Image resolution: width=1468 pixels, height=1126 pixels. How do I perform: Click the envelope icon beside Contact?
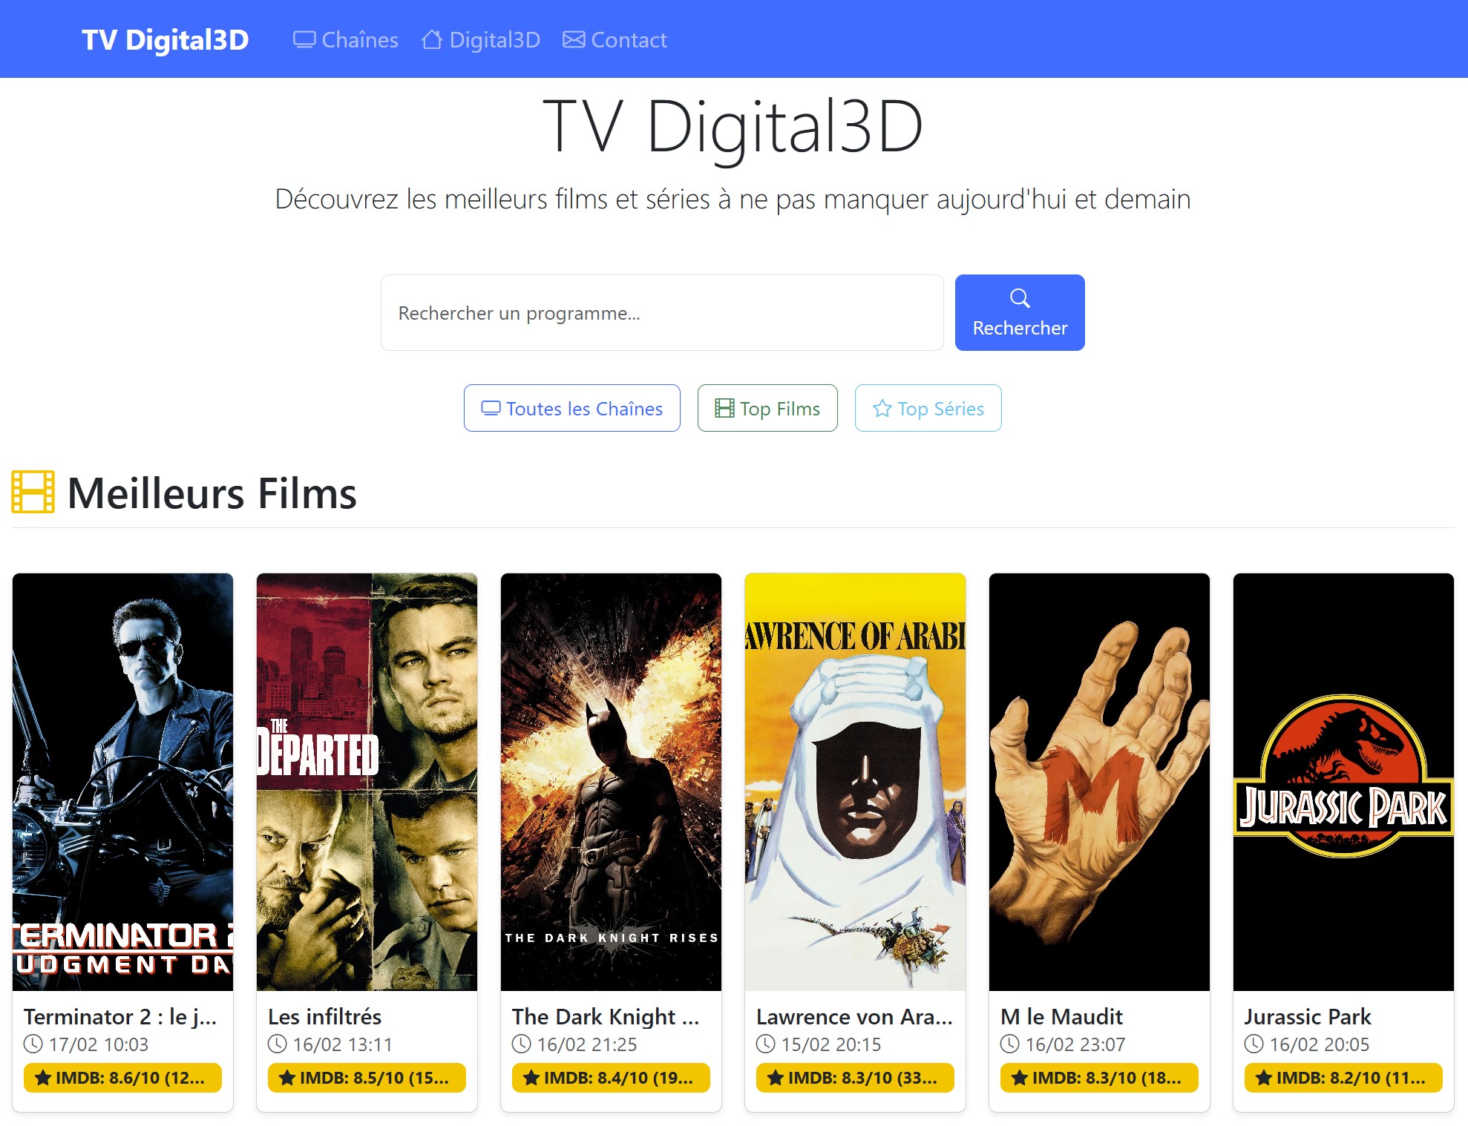(x=574, y=39)
